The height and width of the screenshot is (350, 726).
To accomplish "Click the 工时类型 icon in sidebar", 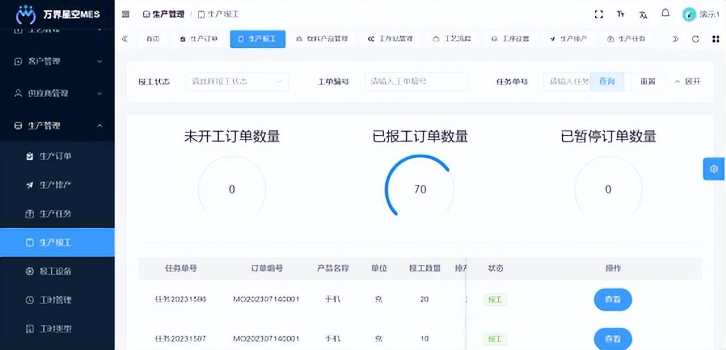I will click(30, 329).
